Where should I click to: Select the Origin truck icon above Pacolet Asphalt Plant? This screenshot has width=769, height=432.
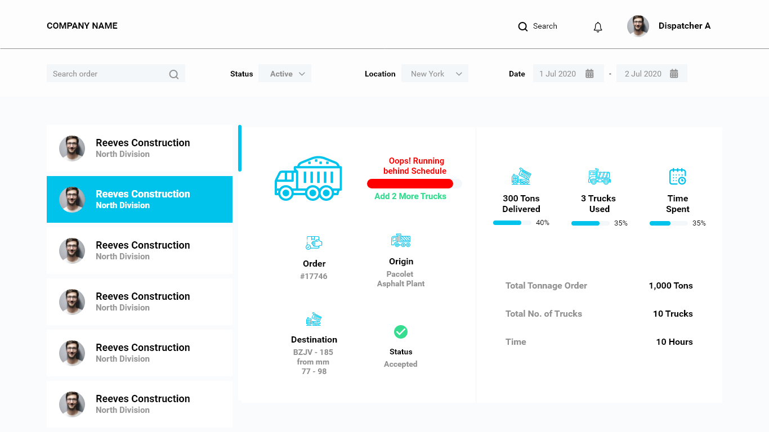click(x=401, y=239)
